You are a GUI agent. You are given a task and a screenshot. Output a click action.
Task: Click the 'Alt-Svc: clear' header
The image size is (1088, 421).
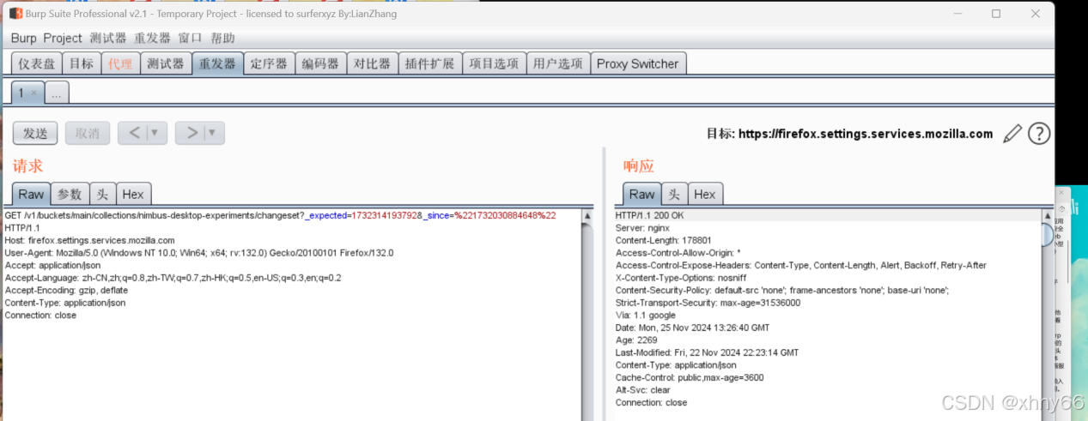point(642,389)
